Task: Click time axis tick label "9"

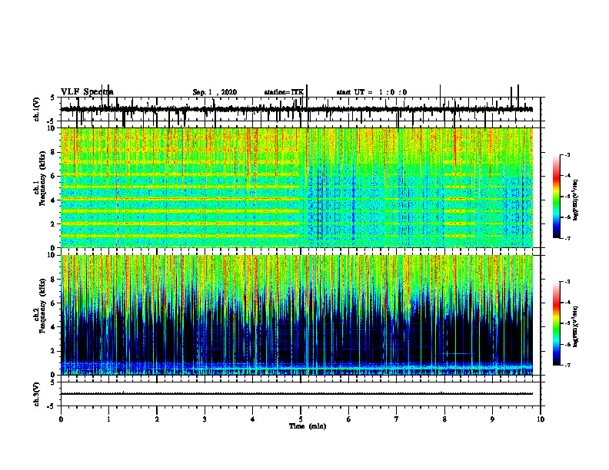Action: pos(492,419)
